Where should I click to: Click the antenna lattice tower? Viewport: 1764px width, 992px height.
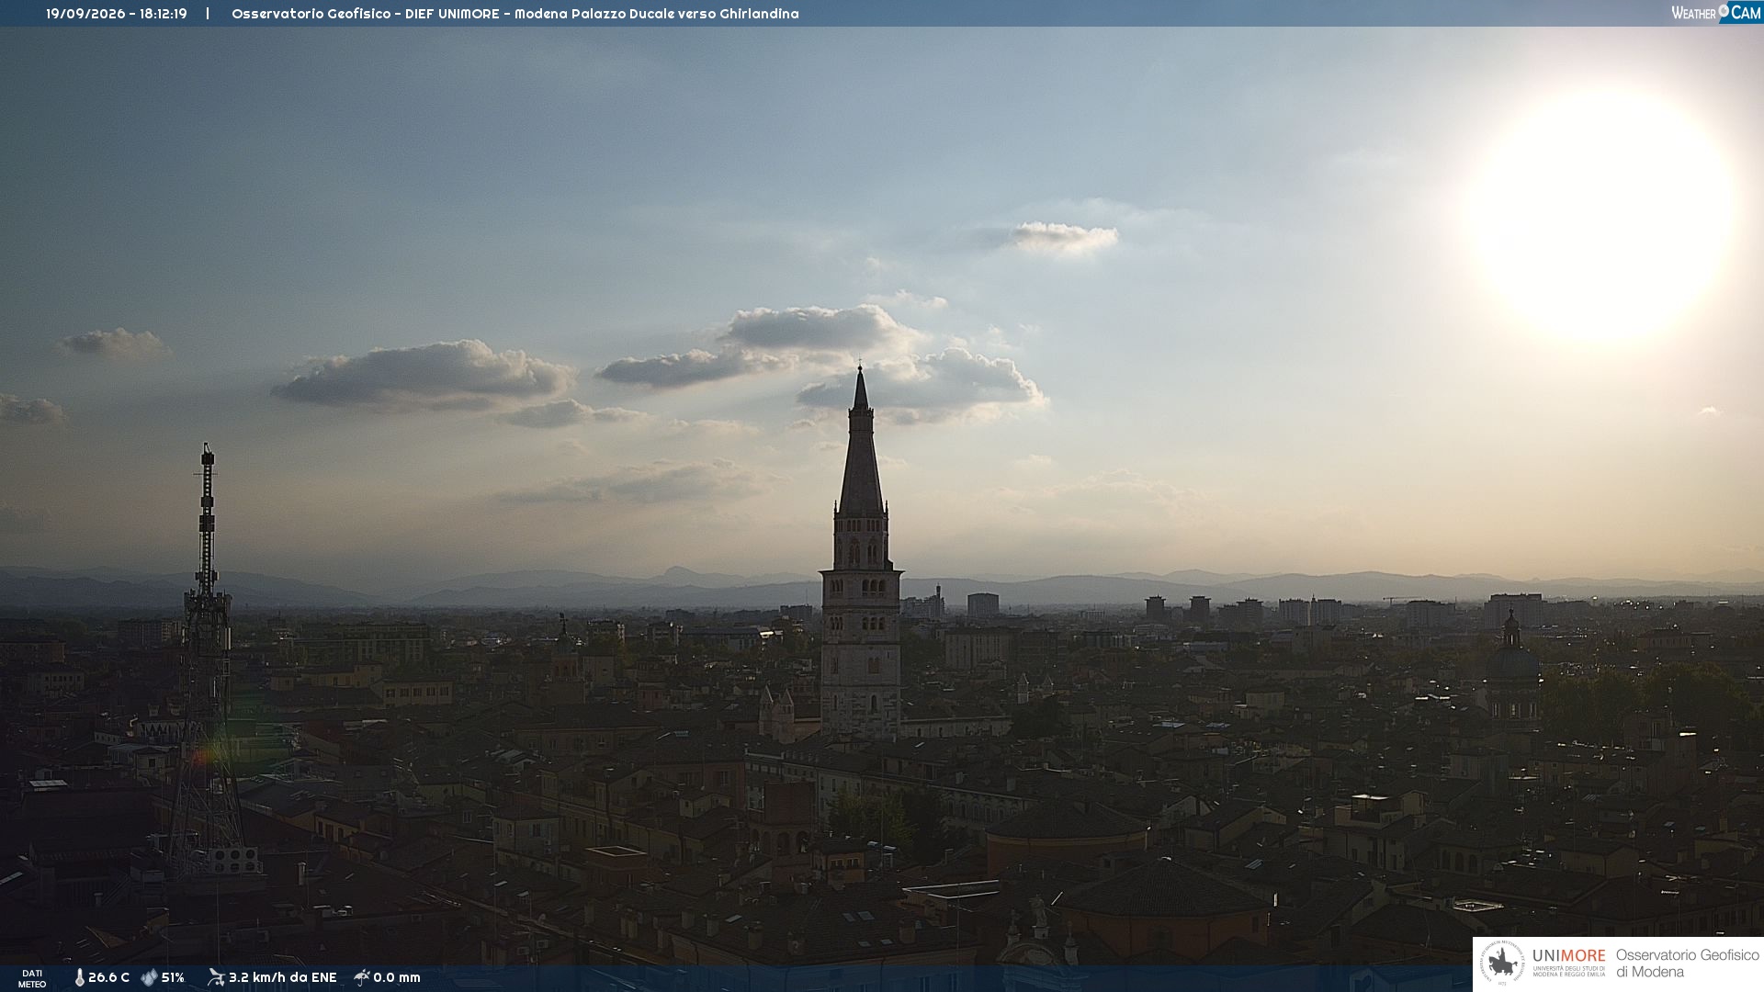pyautogui.click(x=206, y=661)
